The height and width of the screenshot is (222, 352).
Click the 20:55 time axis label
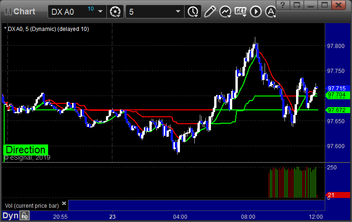tap(60, 216)
